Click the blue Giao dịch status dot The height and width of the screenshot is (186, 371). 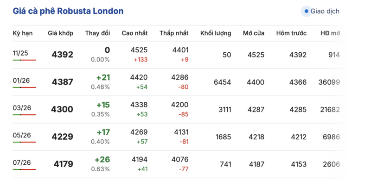pyautogui.click(x=306, y=11)
